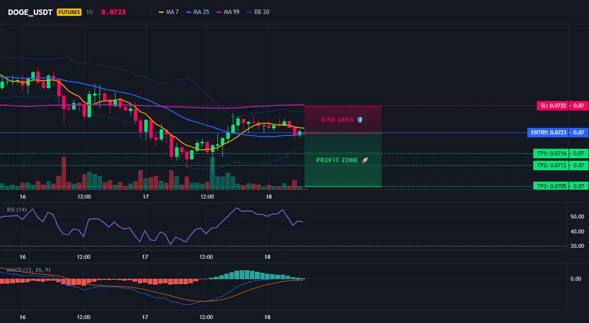
Task: Toggle the MA 7 legend entry
Action: (169, 12)
